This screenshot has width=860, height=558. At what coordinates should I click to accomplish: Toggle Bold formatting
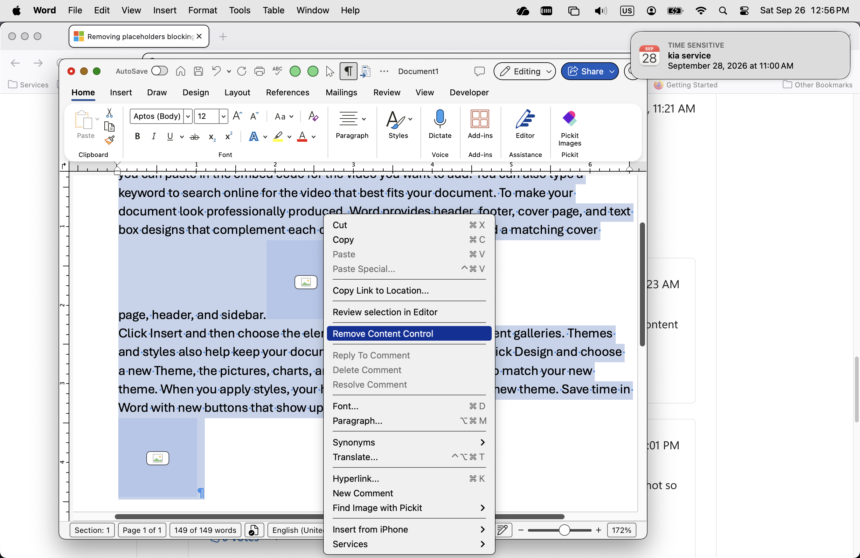click(137, 136)
